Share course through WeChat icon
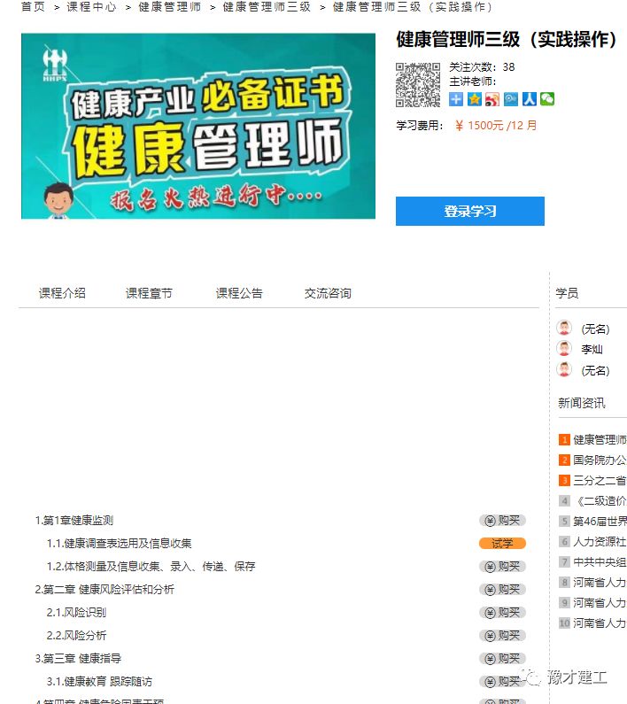 pos(547,99)
